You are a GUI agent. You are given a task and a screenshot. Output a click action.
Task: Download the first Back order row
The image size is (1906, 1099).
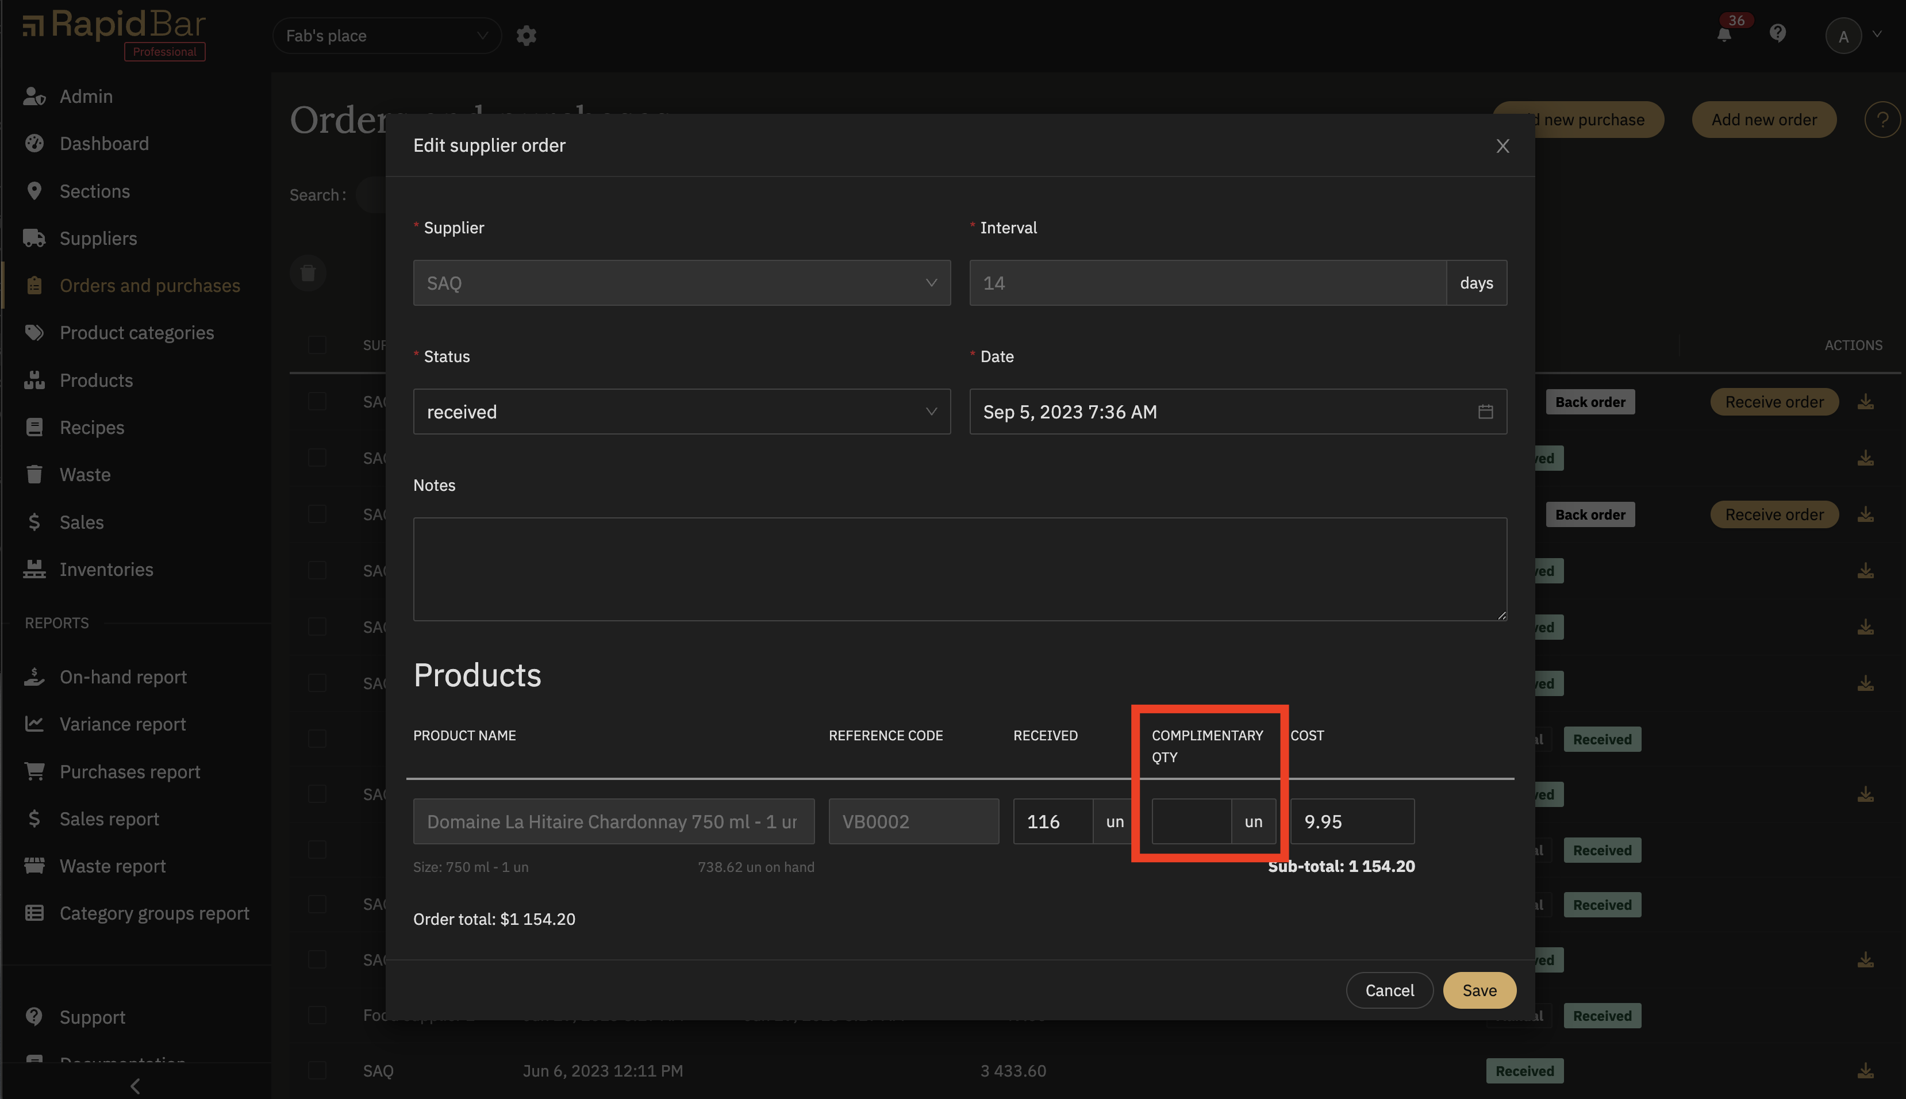pyautogui.click(x=1865, y=402)
